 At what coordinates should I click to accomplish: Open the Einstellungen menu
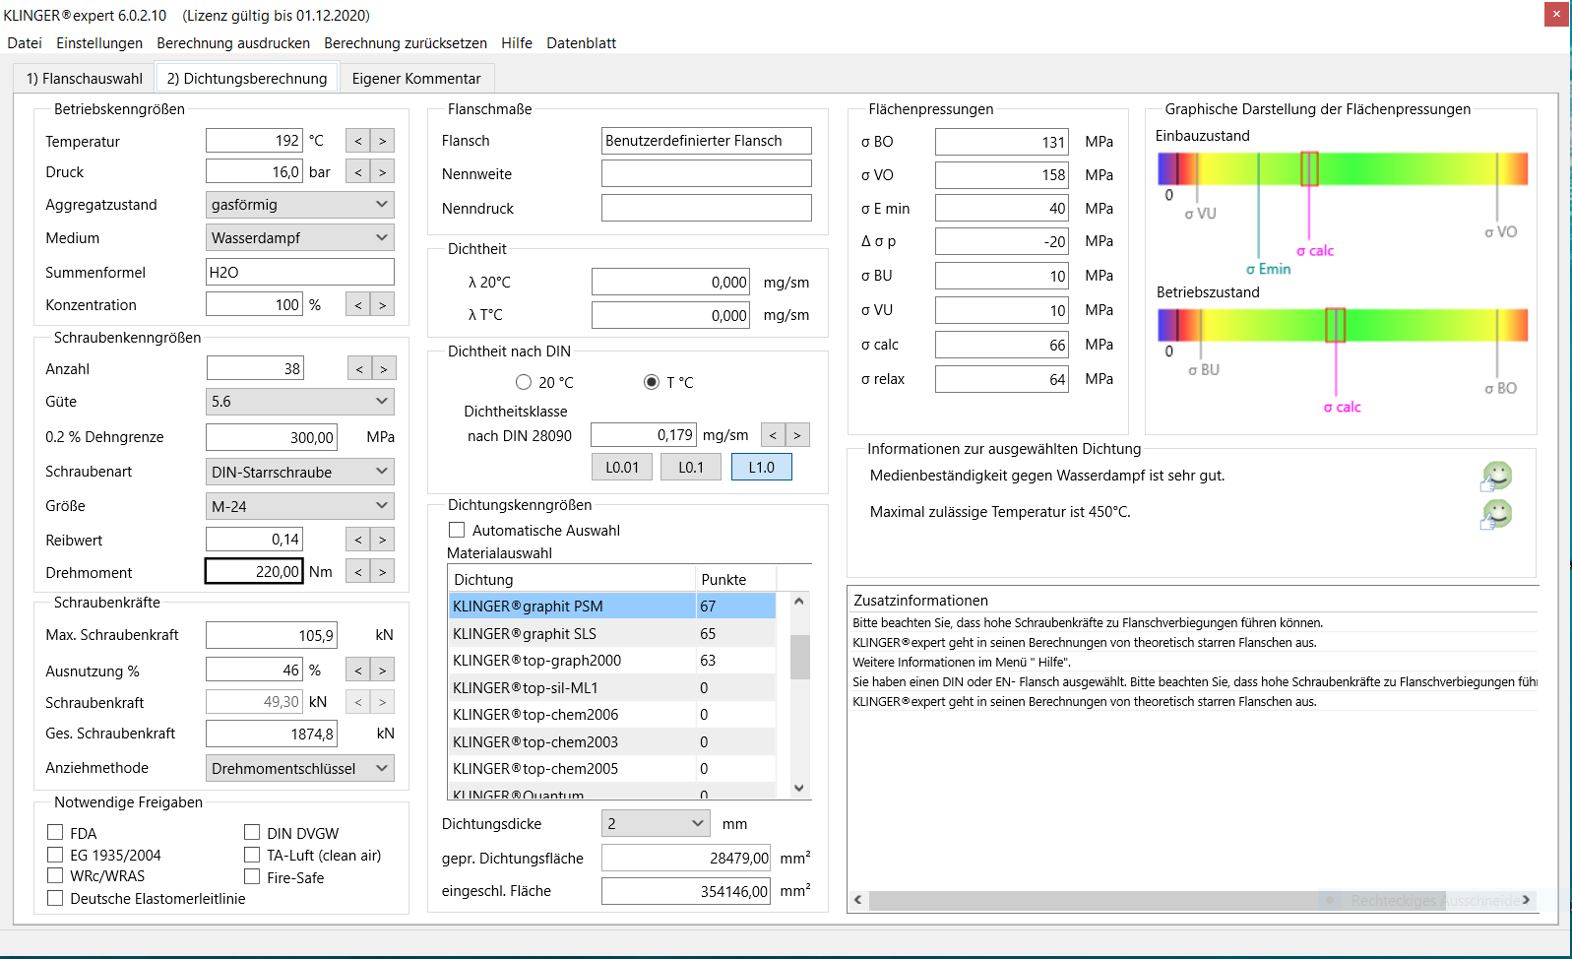(x=99, y=43)
